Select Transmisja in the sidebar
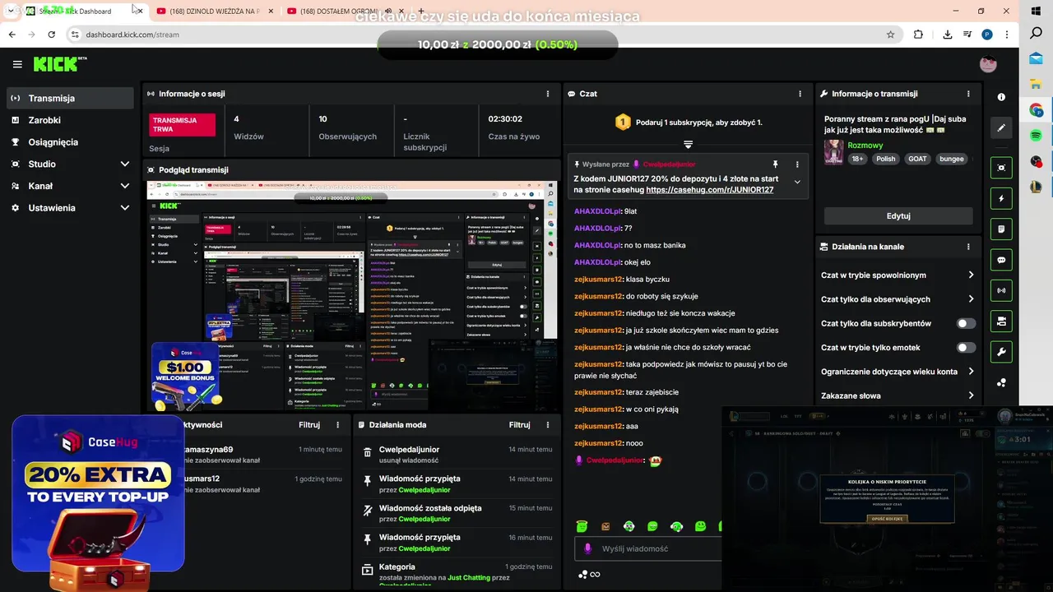This screenshot has height=592, width=1053. [x=71, y=98]
